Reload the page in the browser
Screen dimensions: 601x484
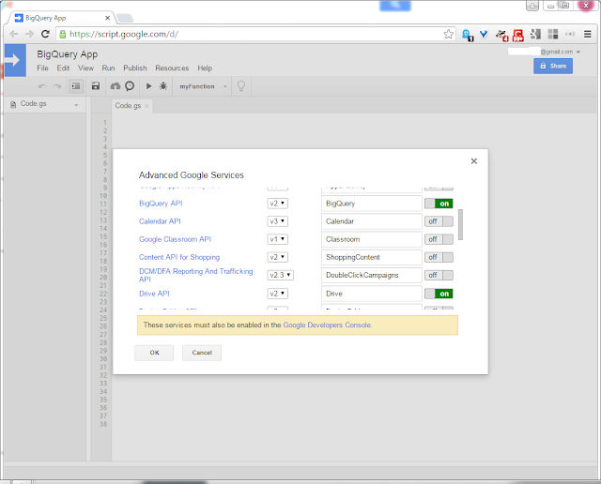tap(45, 34)
